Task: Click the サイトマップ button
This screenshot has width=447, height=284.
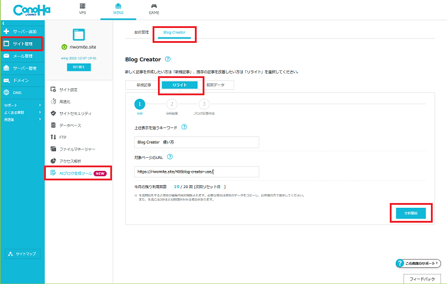Action: [23, 254]
